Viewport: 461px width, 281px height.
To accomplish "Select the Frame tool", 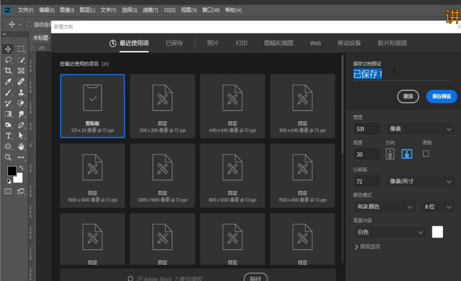I will coord(21,71).
